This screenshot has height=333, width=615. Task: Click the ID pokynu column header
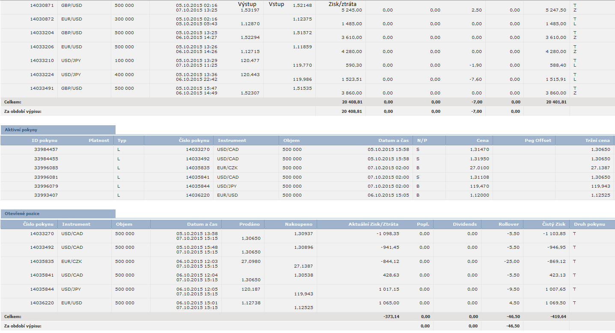[45, 140]
